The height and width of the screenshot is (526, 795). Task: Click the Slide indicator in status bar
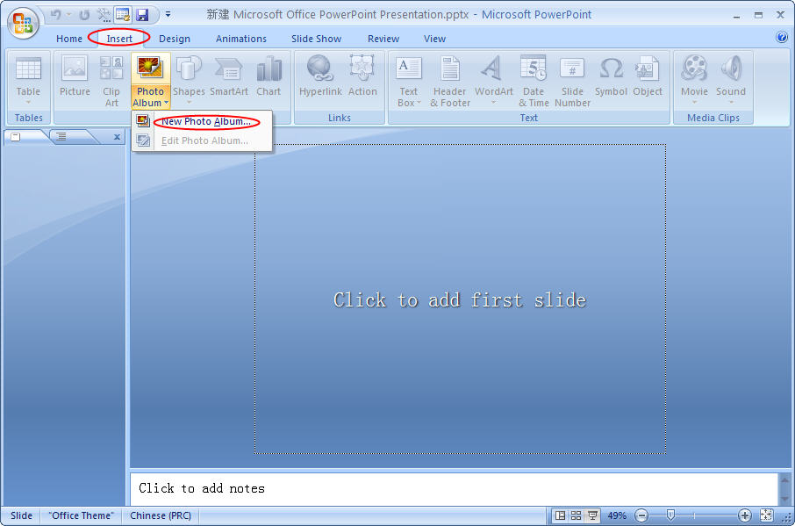pos(21,515)
